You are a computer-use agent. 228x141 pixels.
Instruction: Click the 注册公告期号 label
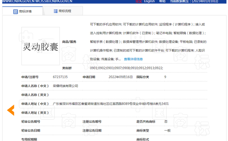coord(92,121)
